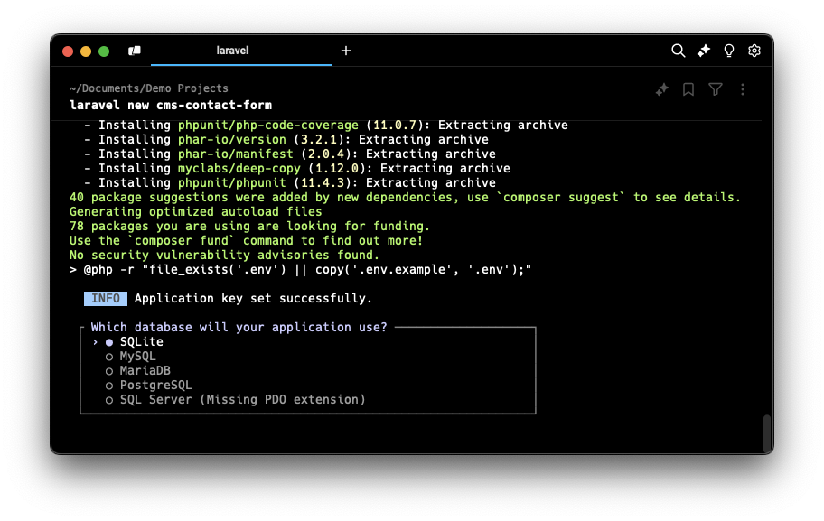Click the ~/Documents/Demo Projects path
Screen dimensions: 824x521
click(148, 88)
